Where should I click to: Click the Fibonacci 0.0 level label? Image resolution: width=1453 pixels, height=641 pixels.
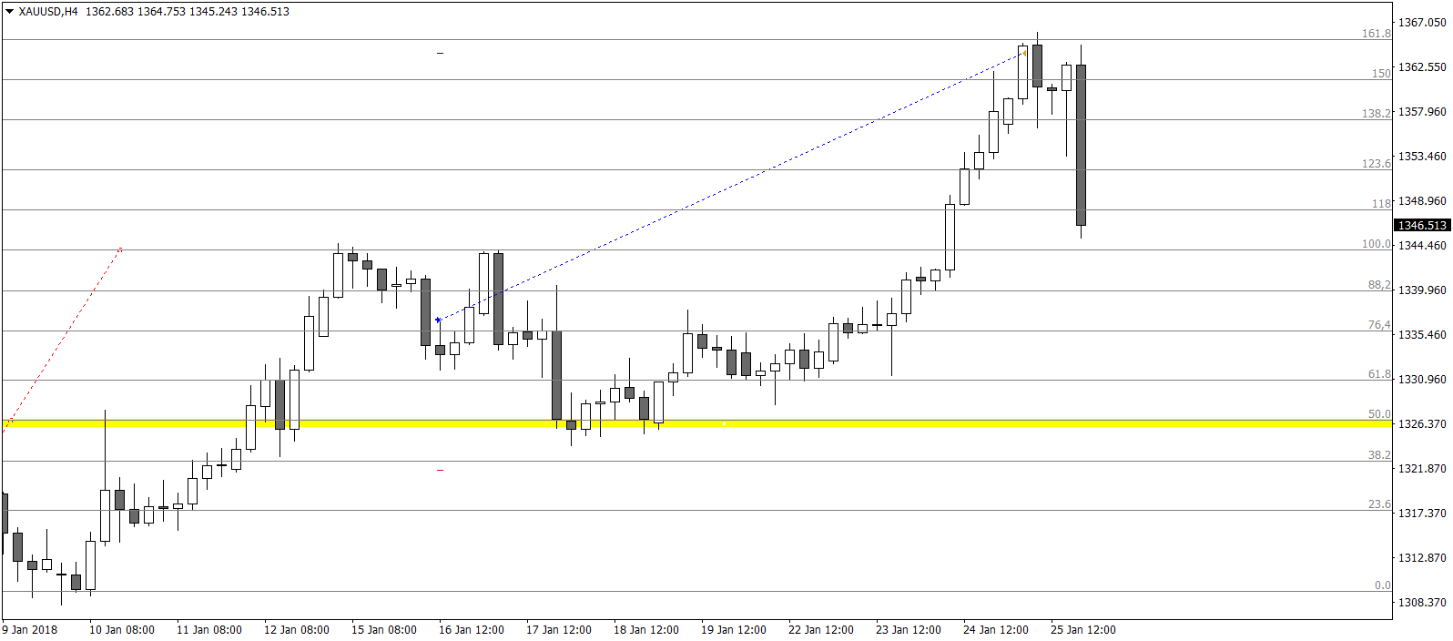click(x=1382, y=585)
